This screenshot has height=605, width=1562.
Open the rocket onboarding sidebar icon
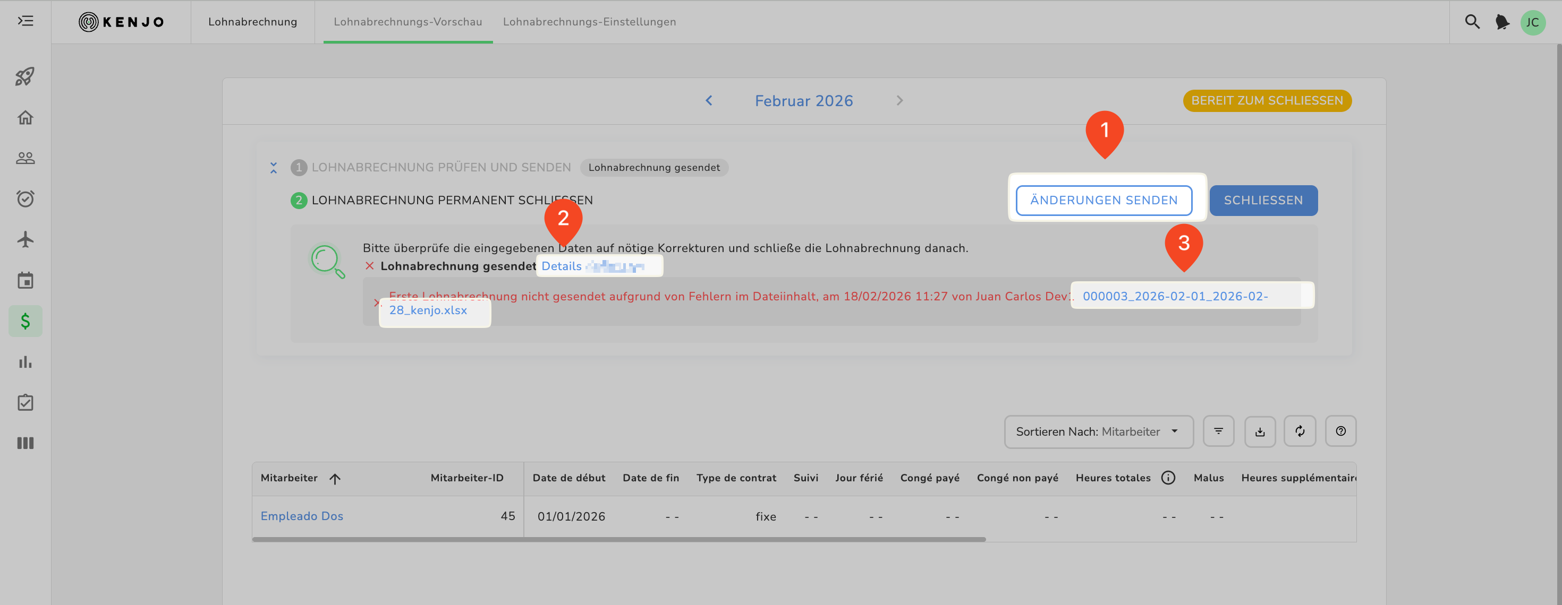coord(25,76)
